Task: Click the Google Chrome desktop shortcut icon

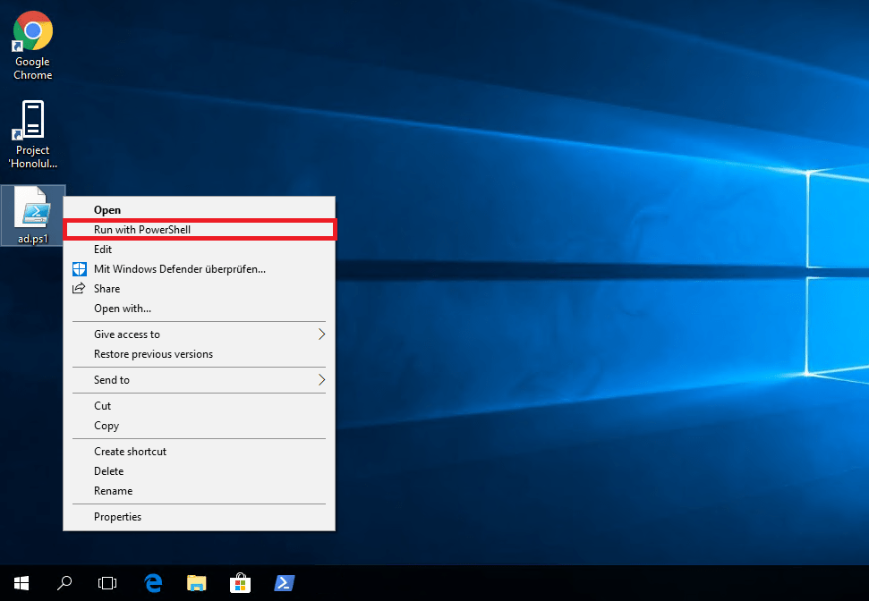Action: (32, 32)
